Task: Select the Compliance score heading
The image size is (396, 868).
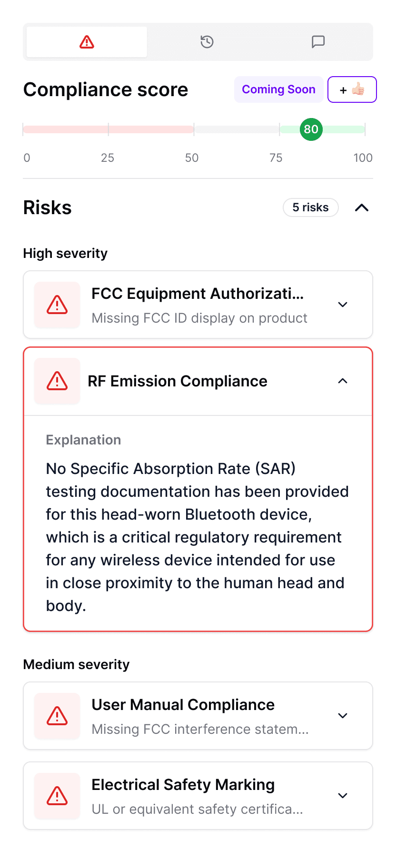Action: (x=106, y=89)
